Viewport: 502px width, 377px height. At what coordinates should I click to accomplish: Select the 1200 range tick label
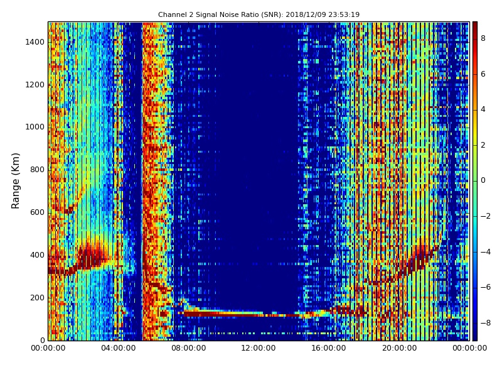pyautogui.click(x=35, y=85)
